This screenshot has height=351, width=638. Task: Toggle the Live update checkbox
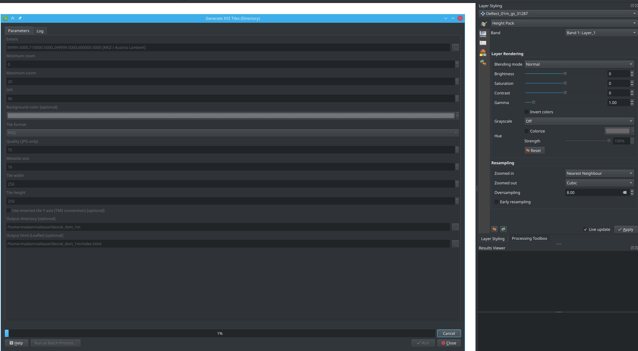pyautogui.click(x=585, y=229)
